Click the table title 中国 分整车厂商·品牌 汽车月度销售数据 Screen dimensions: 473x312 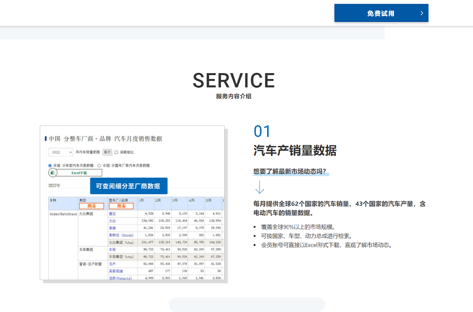[105, 139]
